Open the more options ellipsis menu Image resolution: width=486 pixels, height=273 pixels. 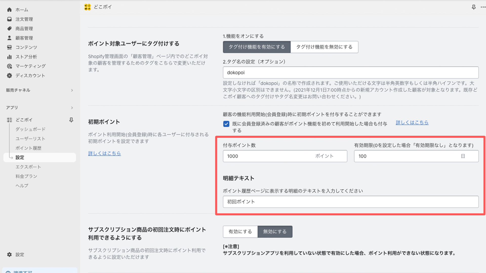pyautogui.click(x=483, y=7)
